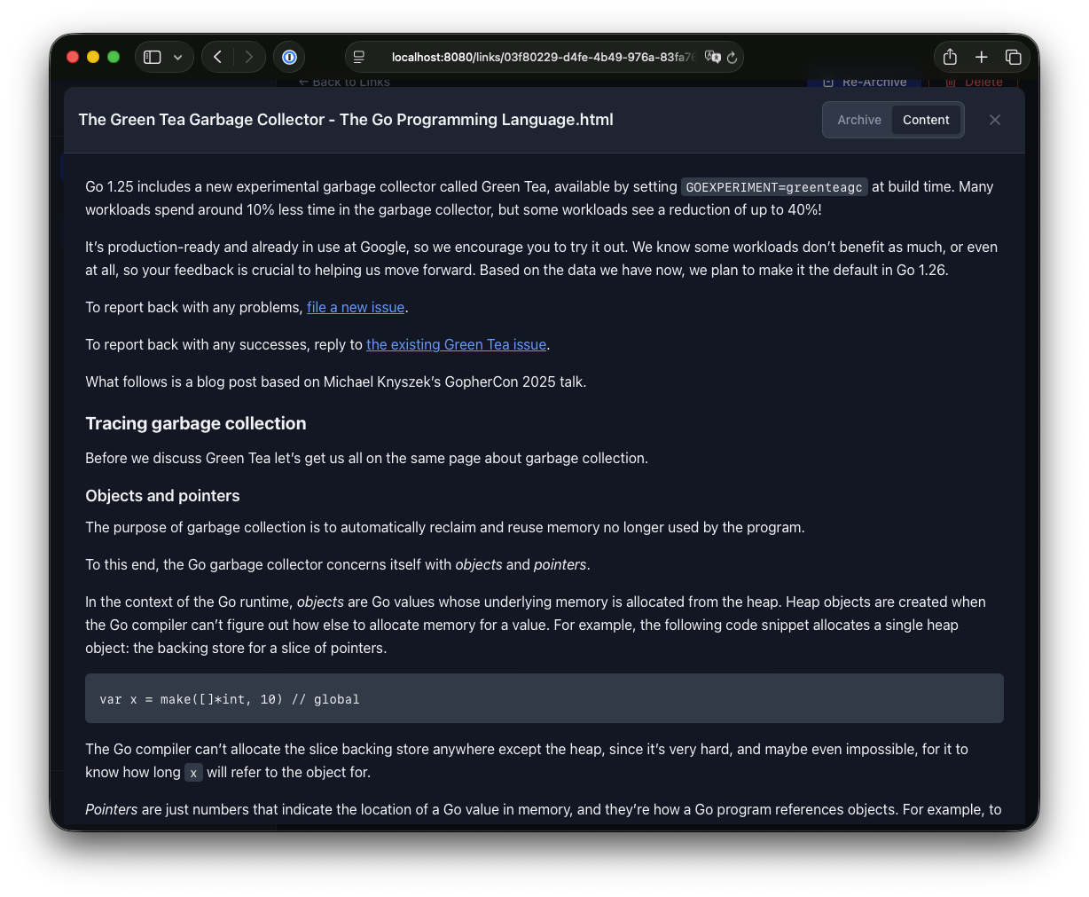This screenshot has width=1089, height=897.
Task: Click the macOS window minimize yellow button
Action: (93, 57)
